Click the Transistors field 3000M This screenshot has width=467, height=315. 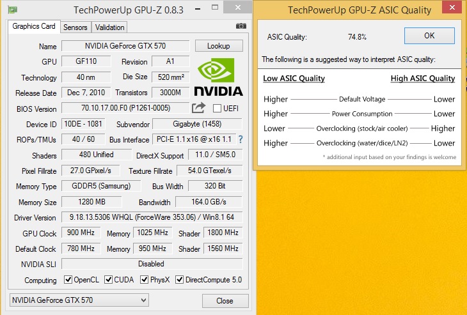(170, 93)
